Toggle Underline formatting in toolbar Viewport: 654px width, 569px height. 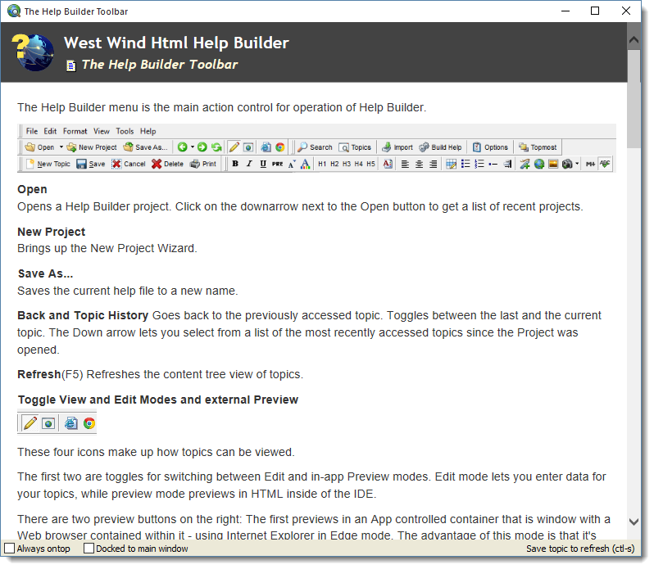tap(263, 164)
